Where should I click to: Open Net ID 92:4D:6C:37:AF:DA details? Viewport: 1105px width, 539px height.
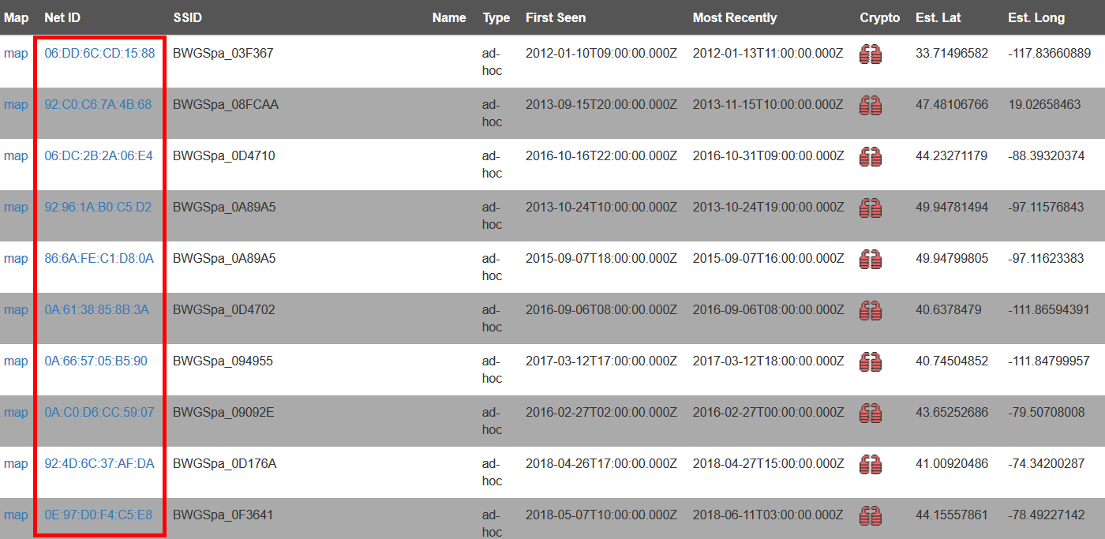(x=99, y=464)
